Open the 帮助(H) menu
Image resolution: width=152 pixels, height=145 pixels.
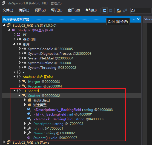point(91,10)
